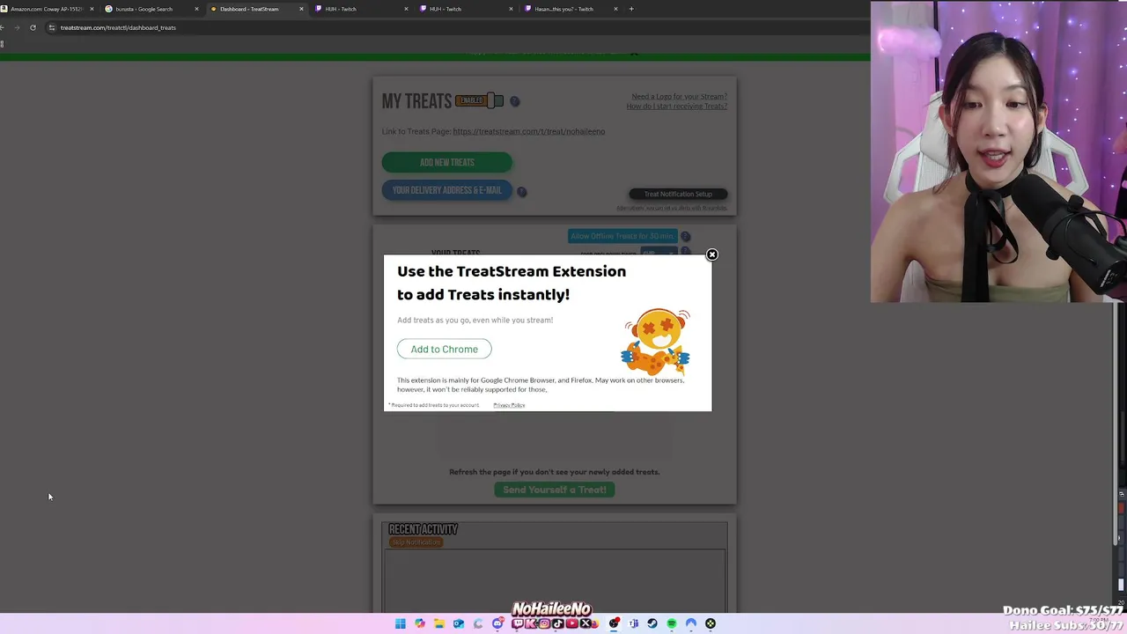Open Microsoft Teams from the taskbar
Screen dimensions: 1127x634
pos(633,623)
